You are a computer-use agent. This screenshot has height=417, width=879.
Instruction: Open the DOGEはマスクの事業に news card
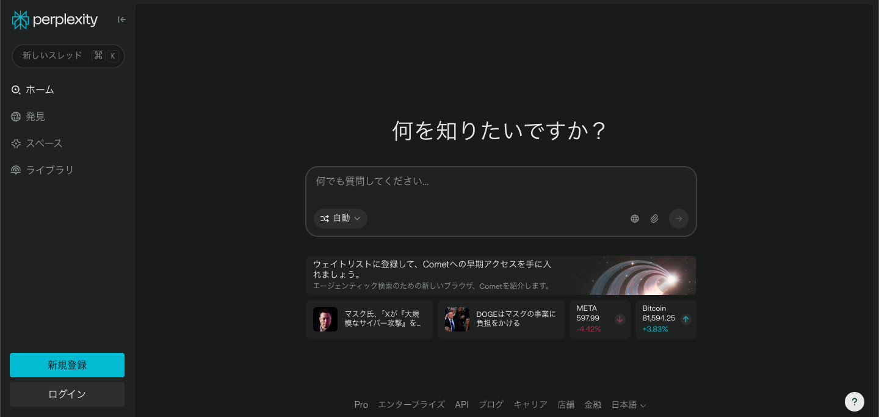coord(501,319)
